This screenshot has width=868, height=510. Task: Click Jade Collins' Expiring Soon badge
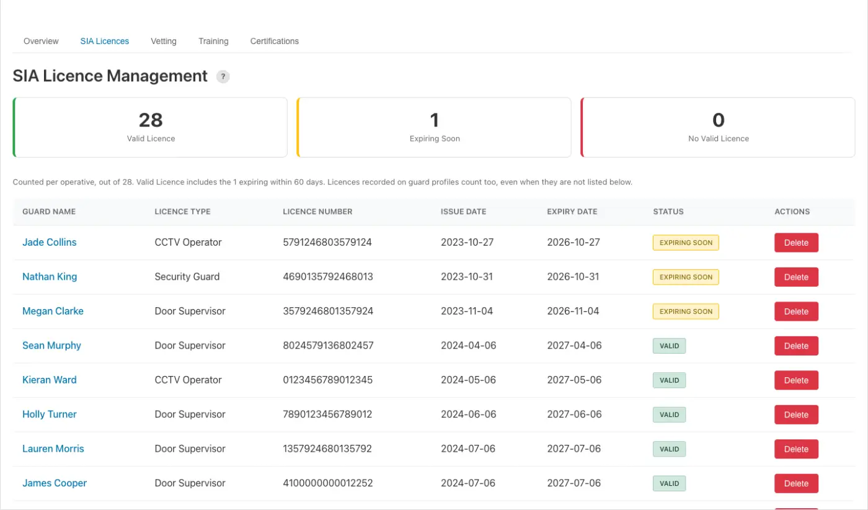[x=686, y=243]
